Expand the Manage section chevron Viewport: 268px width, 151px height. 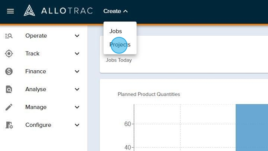(77, 107)
